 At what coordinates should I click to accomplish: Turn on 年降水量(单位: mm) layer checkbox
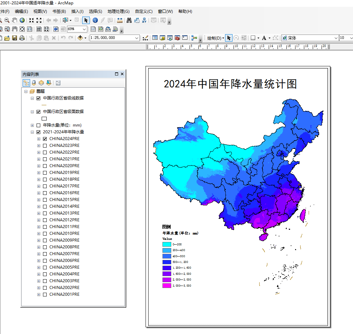[x=38, y=125]
